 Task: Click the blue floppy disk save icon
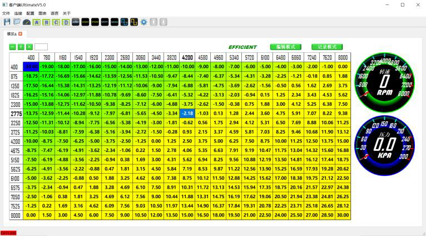pos(7,21)
